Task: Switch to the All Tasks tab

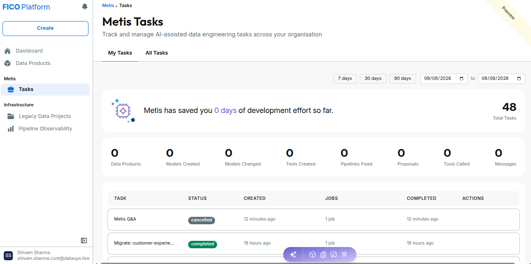Action: (x=157, y=53)
